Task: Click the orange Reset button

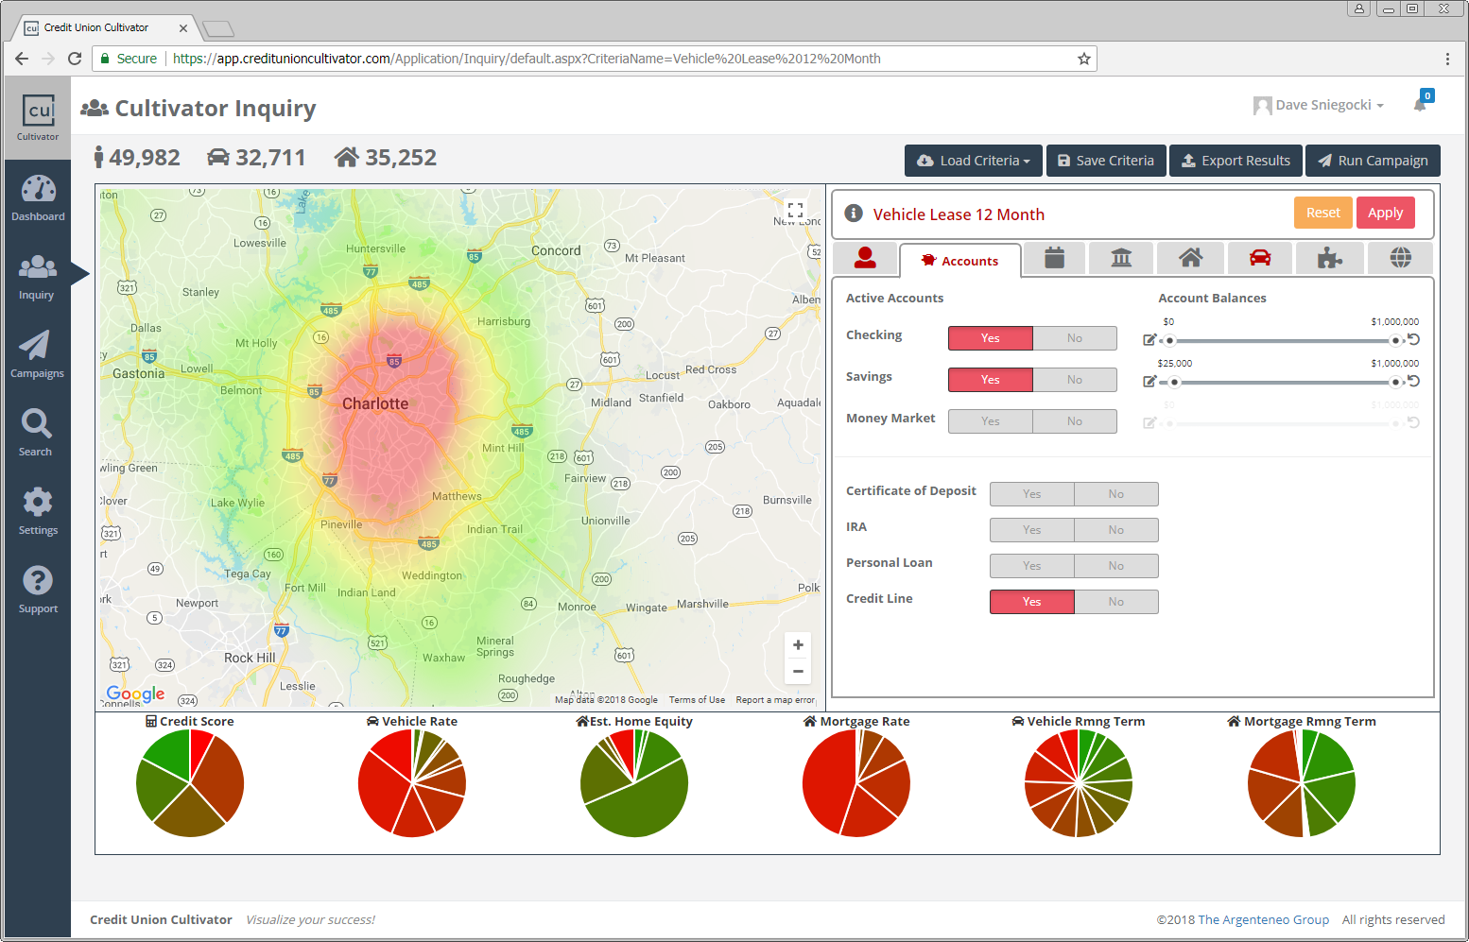Action: (1323, 213)
